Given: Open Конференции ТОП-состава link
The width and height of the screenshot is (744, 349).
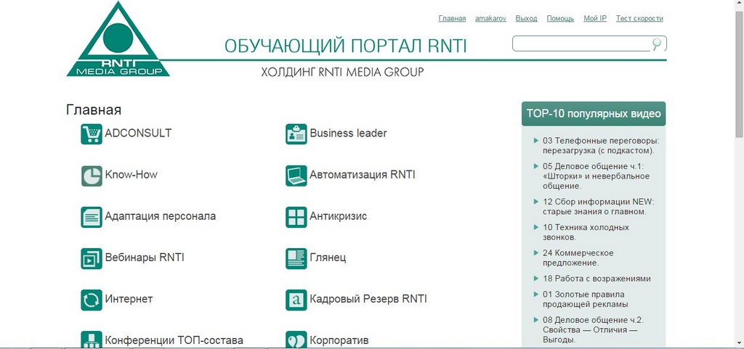Looking at the screenshot, I should click(x=174, y=340).
